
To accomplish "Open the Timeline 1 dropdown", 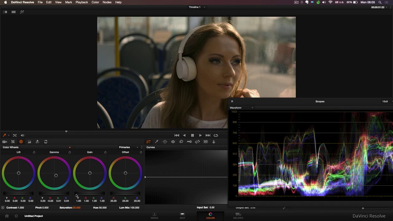I will (x=204, y=7).
